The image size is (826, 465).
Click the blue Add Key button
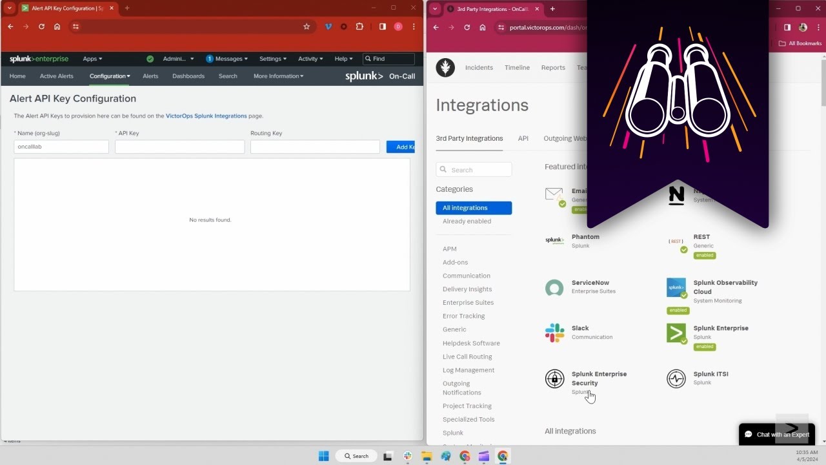coord(401,147)
